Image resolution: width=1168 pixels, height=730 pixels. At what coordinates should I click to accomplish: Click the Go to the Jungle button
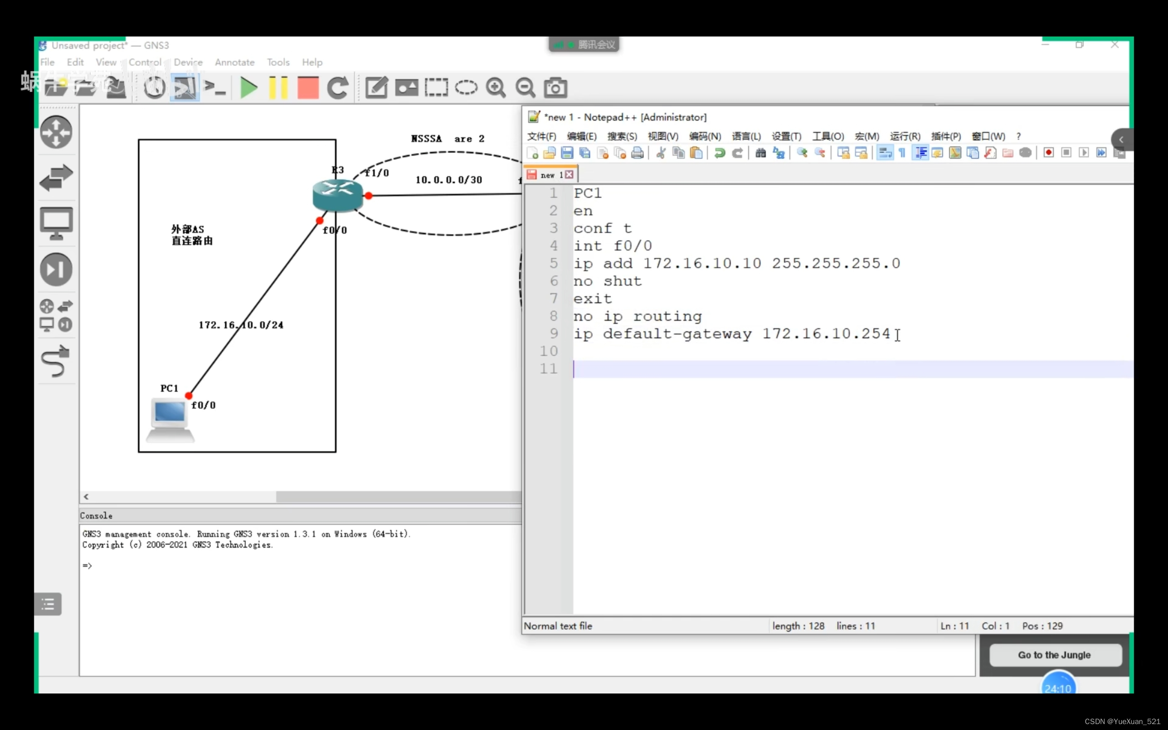[x=1055, y=655]
